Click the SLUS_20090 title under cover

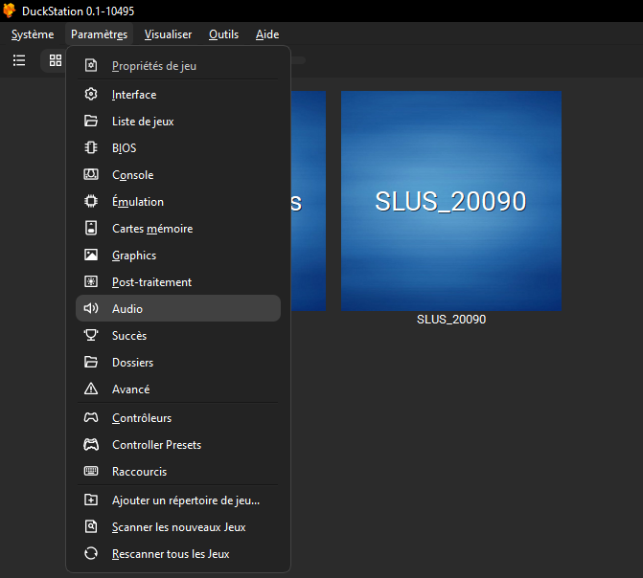coord(451,319)
